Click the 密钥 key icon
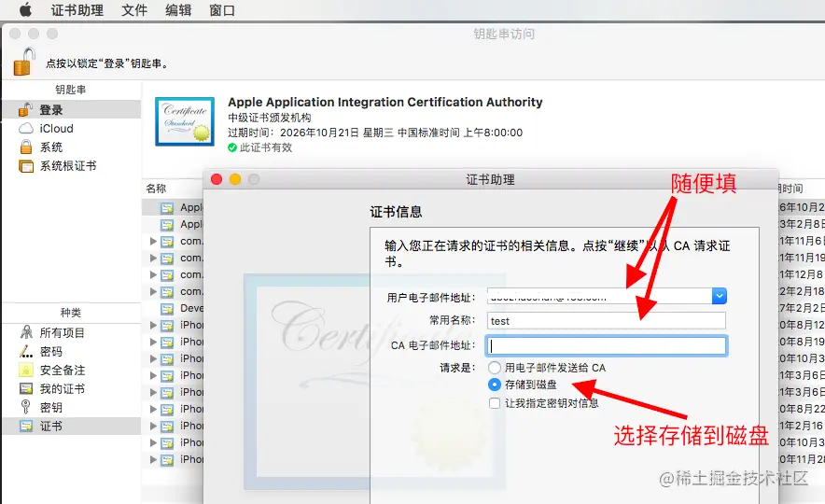The width and height of the screenshot is (825, 504). 25,407
